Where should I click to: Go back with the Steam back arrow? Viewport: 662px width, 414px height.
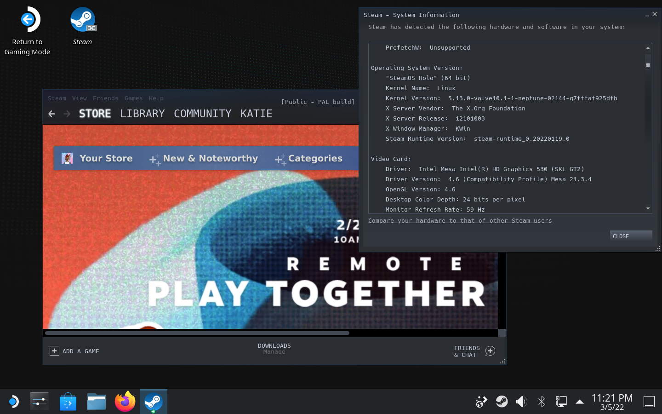pos(52,114)
